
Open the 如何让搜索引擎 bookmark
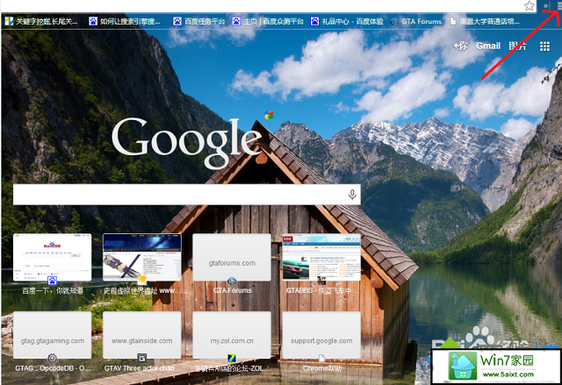tap(125, 21)
